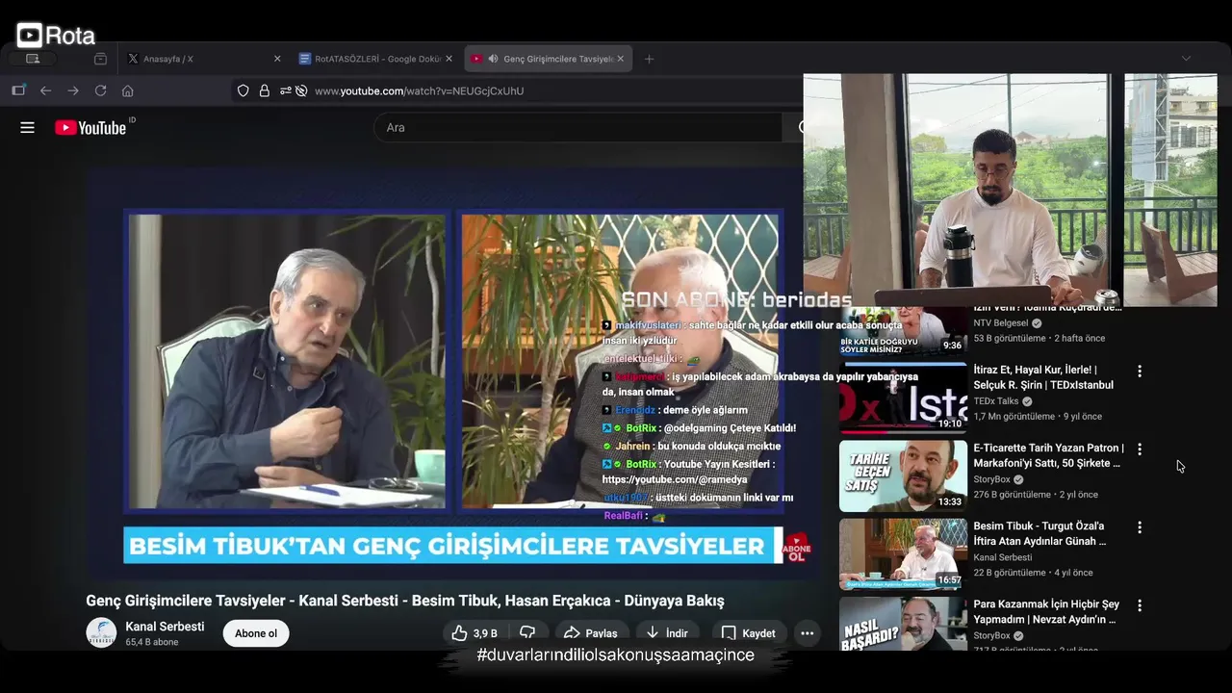Open options for İtiraz Et, Hayal Kur video

(1140, 371)
